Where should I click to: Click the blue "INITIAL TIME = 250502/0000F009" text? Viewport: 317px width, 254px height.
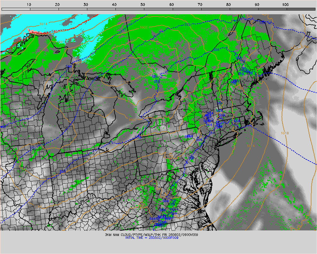point(152,238)
